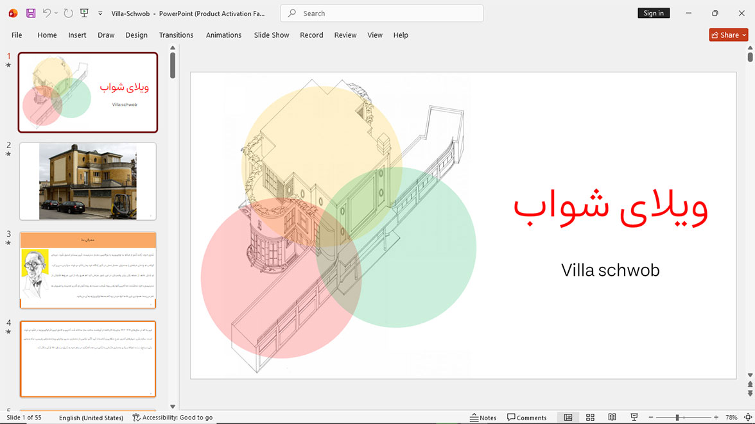Open the Animations tab
This screenshot has width=755, height=424.
pyautogui.click(x=224, y=35)
